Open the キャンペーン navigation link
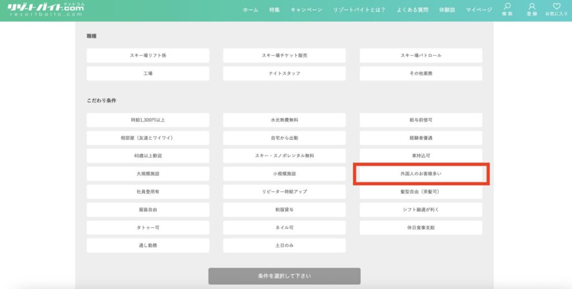The image size is (572, 289). (x=306, y=10)
